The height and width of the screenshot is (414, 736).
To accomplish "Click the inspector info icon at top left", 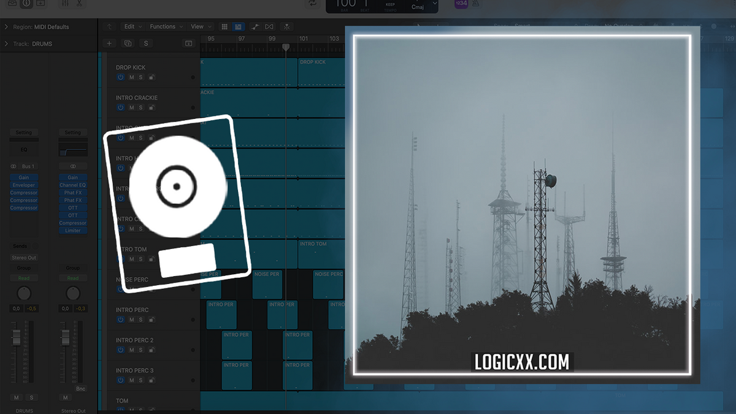I will (26, 4).
